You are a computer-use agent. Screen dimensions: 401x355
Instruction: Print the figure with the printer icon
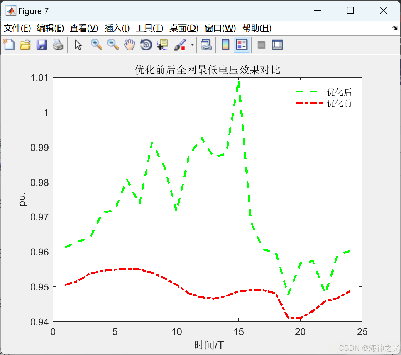58,45
